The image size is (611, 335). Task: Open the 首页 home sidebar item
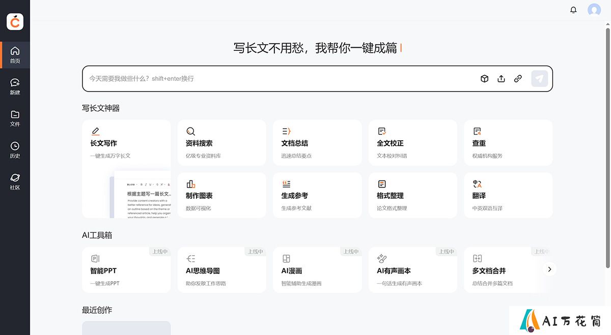pyautogui.click(x=15, y=55)
